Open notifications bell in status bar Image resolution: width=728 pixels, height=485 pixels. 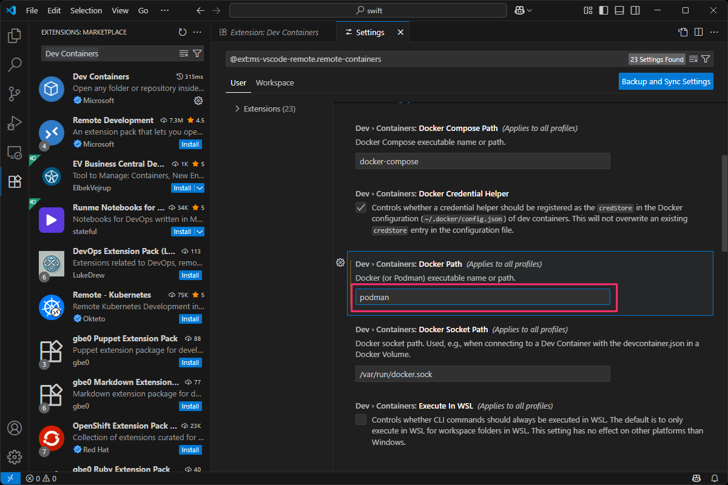[x=715, y=478]
